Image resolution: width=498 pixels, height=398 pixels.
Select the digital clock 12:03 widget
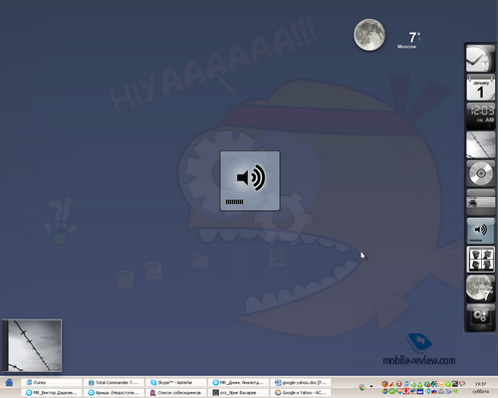point(480,115)
